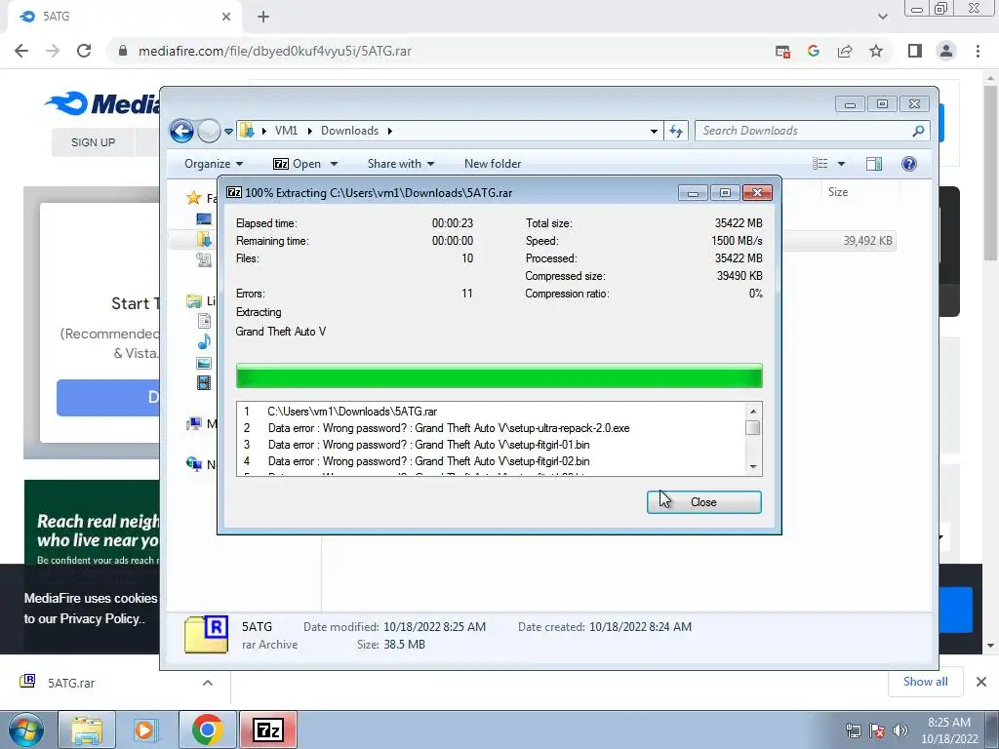Click volume speaker icon in system tray
This screenshot has height=749, width=999.
coord(899,729)
